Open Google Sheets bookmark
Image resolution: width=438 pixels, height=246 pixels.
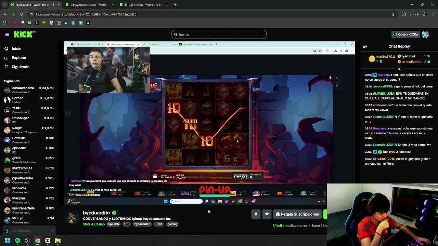81,23
